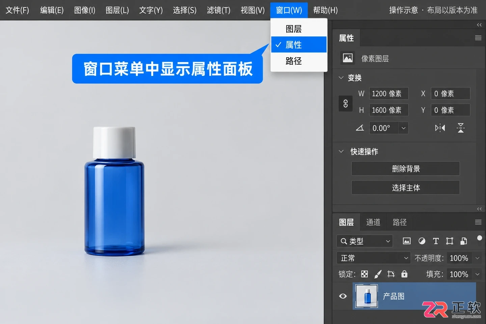Switch to the 通道 tab
The height and width of the screenshot is (324, 486).
point(373,222)
